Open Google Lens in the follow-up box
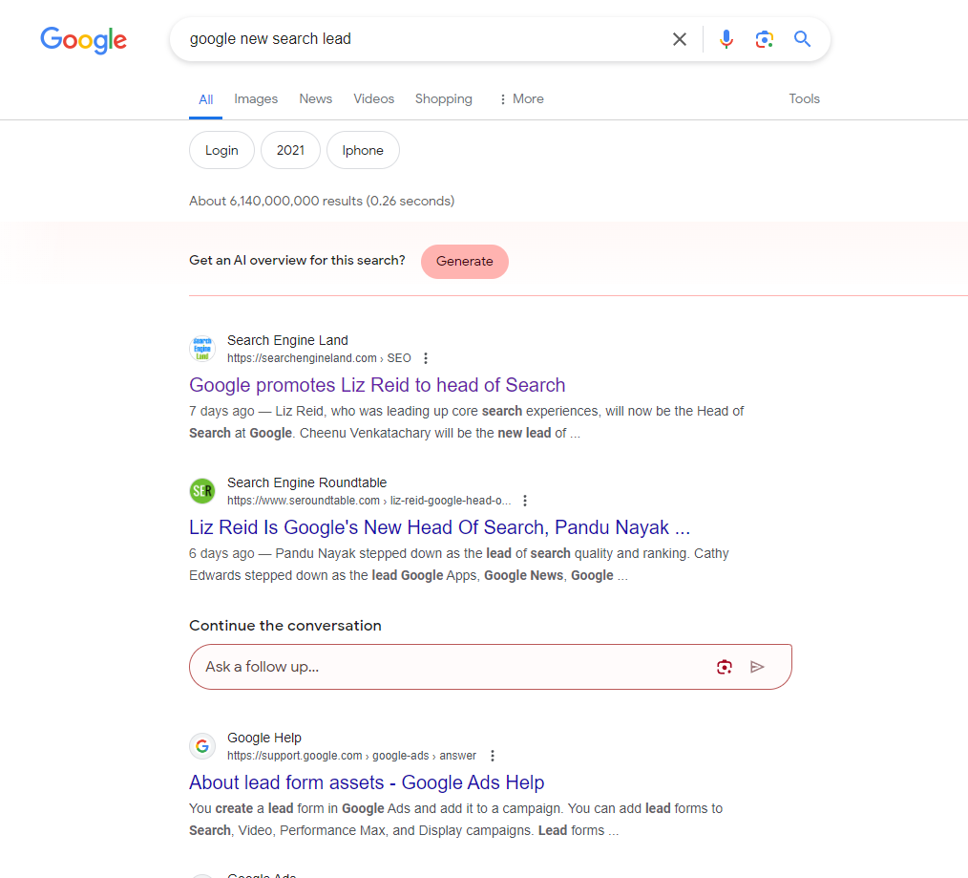968x878 pixels. [x=724, y=666]
